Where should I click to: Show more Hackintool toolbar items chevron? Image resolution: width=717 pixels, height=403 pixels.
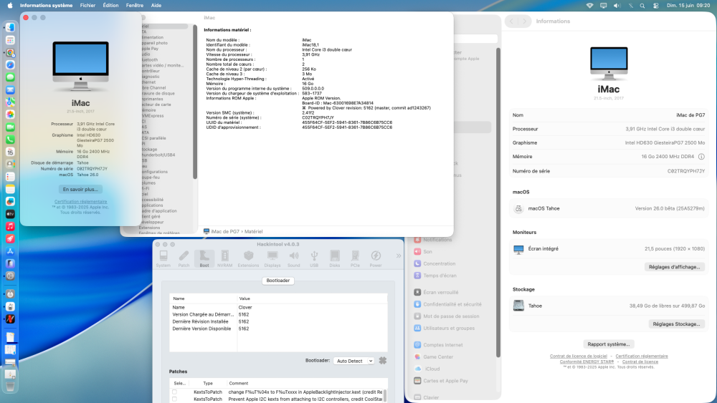pyautogui.click(x=398, y=256)
